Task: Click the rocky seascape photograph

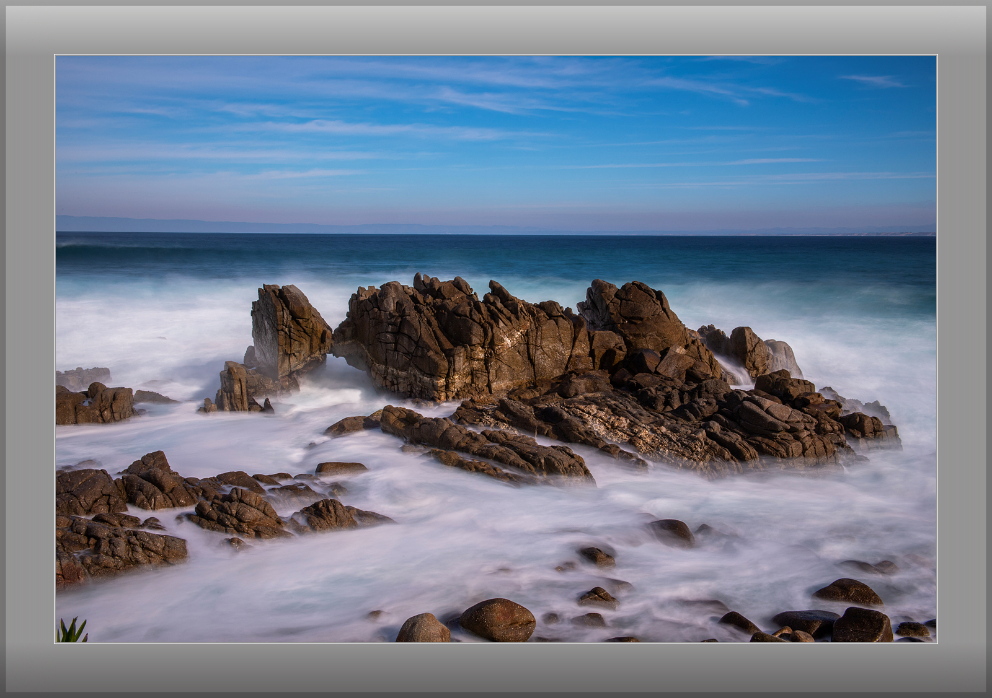Action: click(496, 349)
